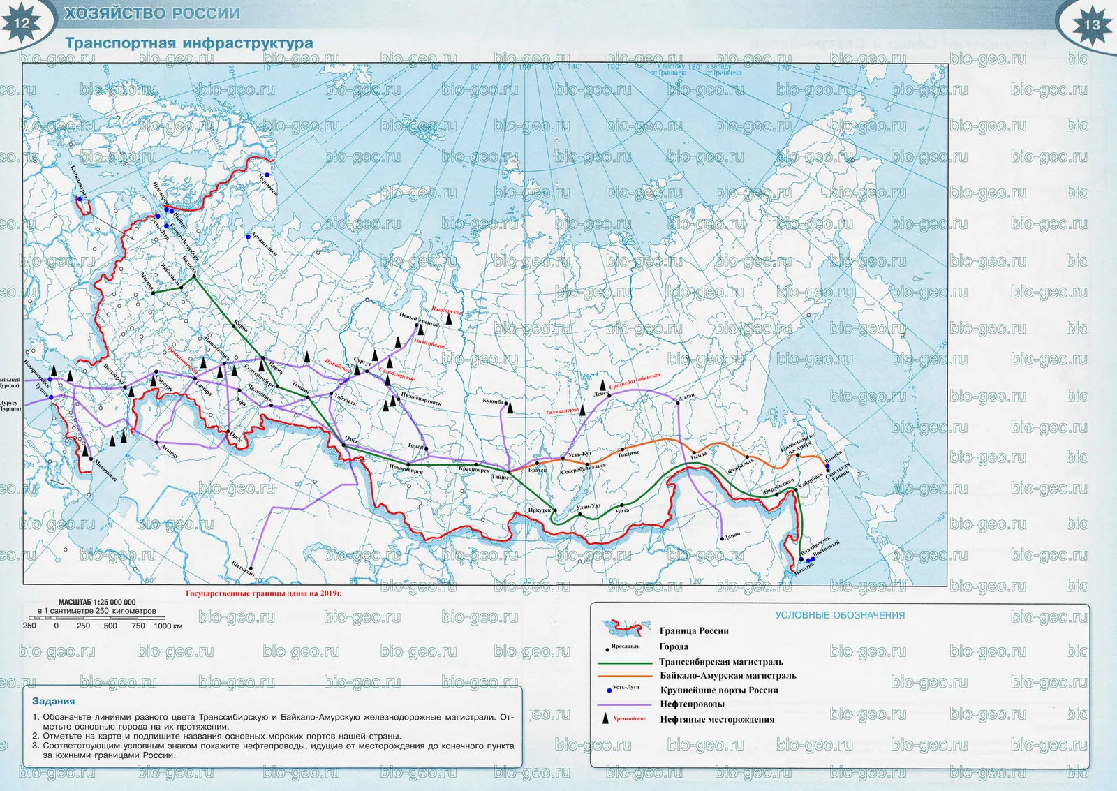
Task: Click the ХОЗЯЙСТВО РОССИИ header text
Action: (x=152, y=13)
